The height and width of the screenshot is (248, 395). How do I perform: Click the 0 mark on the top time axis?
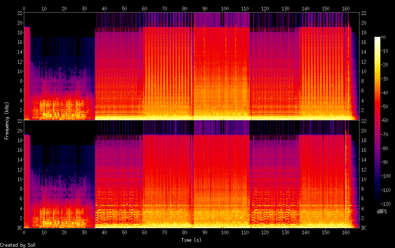tap(24, 8)
